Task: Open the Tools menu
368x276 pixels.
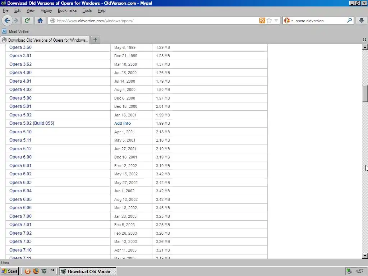Action: click(87, 10)
